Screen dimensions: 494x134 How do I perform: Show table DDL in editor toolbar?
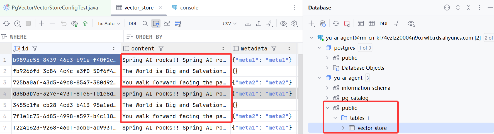133,24
